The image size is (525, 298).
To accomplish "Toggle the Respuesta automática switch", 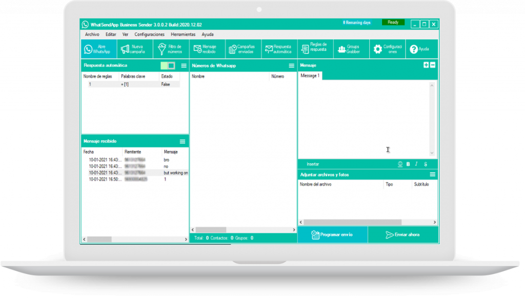I will 168,66.
